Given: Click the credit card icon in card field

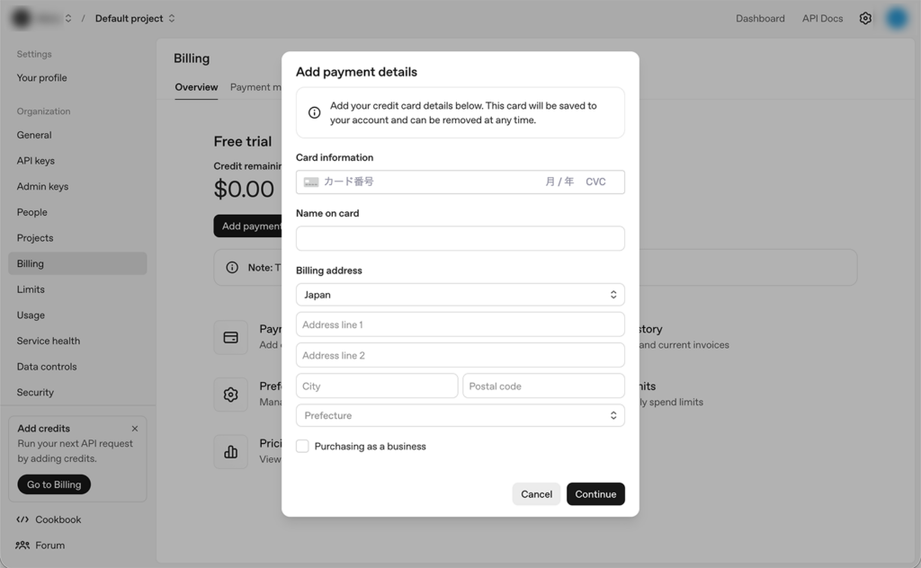Looking at the screenshot, I should [x=311, y=182].
